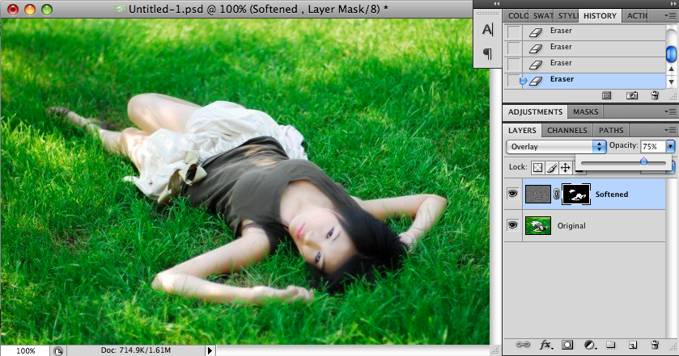679x356 pixels.
Task: Select the History tab
Action: tap(600, 16)
